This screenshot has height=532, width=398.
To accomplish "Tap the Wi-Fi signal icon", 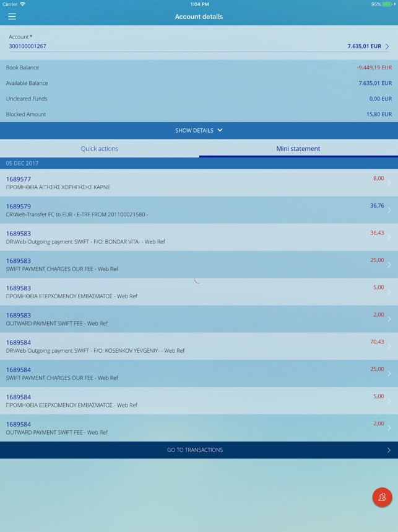I will point(23,4).
